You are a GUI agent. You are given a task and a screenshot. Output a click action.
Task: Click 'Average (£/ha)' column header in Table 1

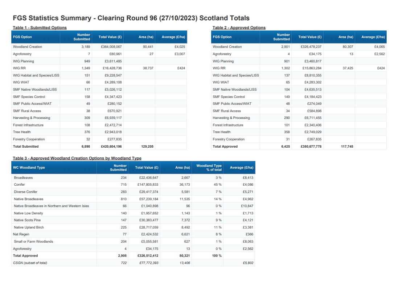tap(173, 37)
